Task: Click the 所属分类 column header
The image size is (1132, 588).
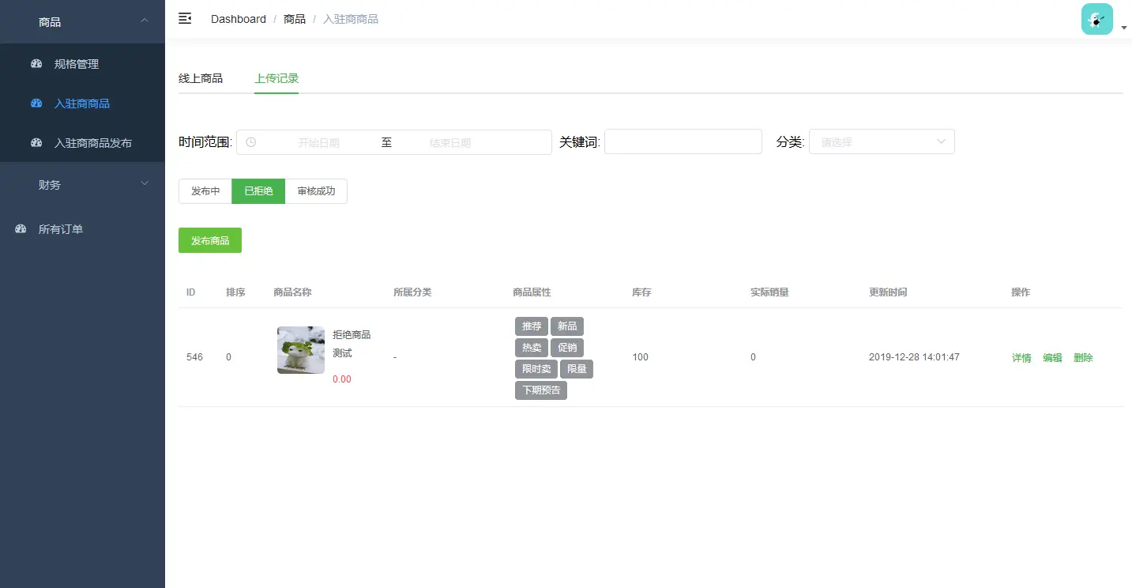Action: [x=412, y=292]
